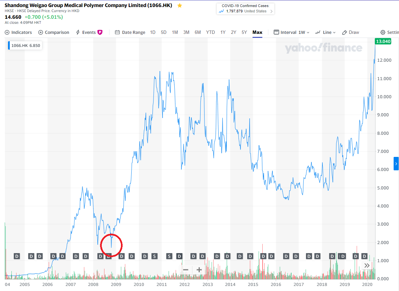399x291 pixels.
Task: Activate the Draw pencil tool
Action: (x=350, y=32)
